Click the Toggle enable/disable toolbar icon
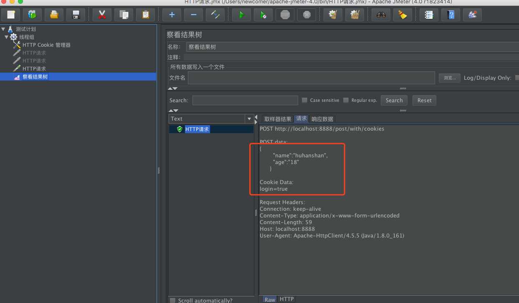 click(x=215, y=15)
